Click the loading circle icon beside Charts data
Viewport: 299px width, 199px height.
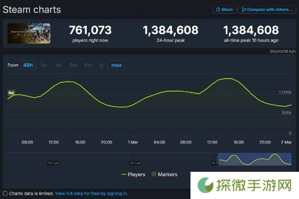(5, 194)
